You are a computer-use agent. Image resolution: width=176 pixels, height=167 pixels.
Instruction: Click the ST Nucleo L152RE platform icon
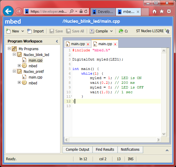(x=167, y=31)
